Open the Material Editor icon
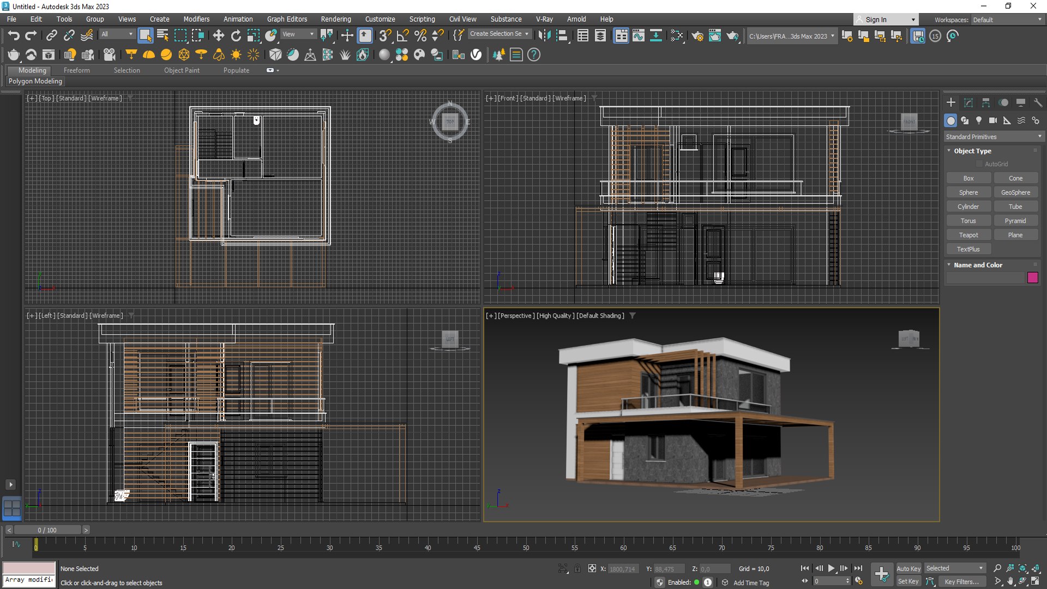Viewport: 1047px width, 589px height. (677, 36)
